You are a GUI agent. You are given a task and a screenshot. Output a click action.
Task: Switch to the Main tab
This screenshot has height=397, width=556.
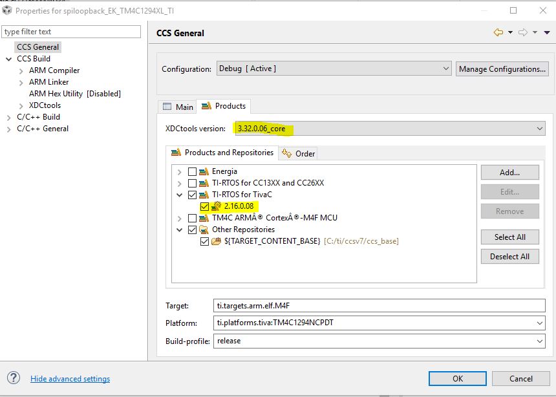(178, 107)
